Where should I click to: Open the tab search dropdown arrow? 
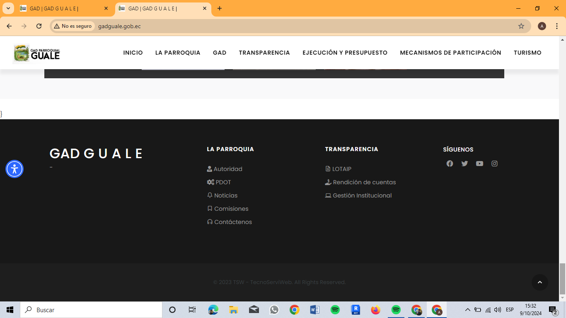[x=8, y=8]
